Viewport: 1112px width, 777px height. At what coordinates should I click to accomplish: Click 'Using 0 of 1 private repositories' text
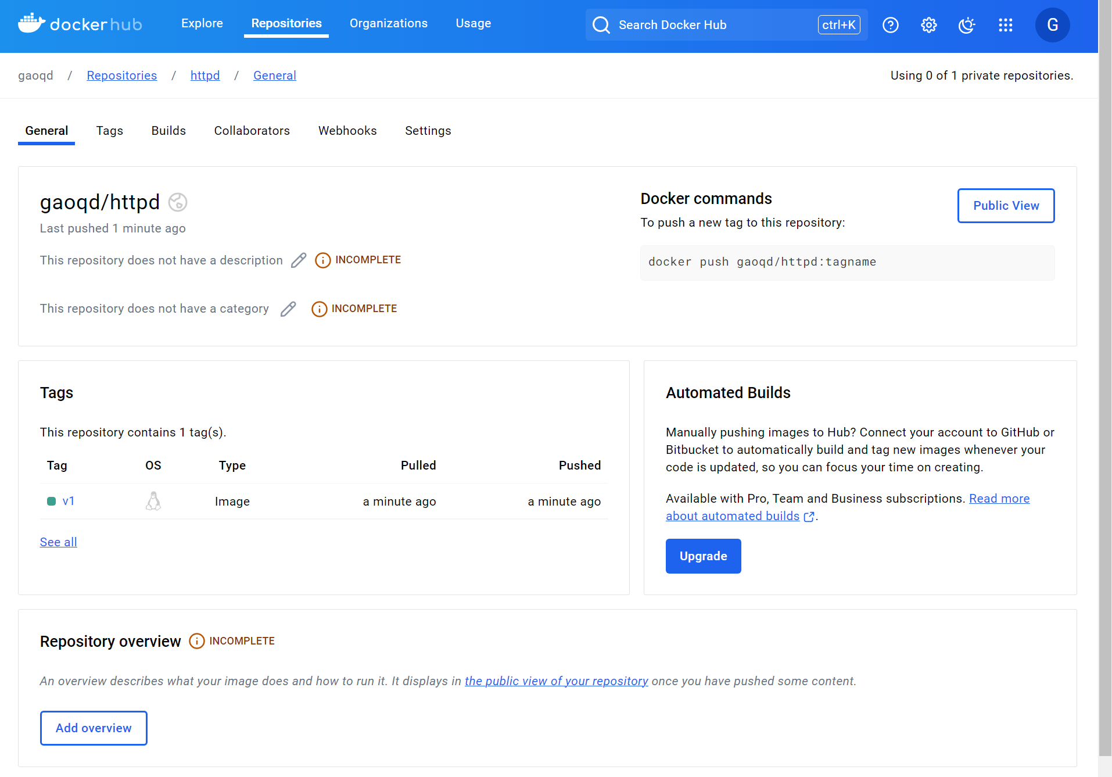(x=982, y=76)
